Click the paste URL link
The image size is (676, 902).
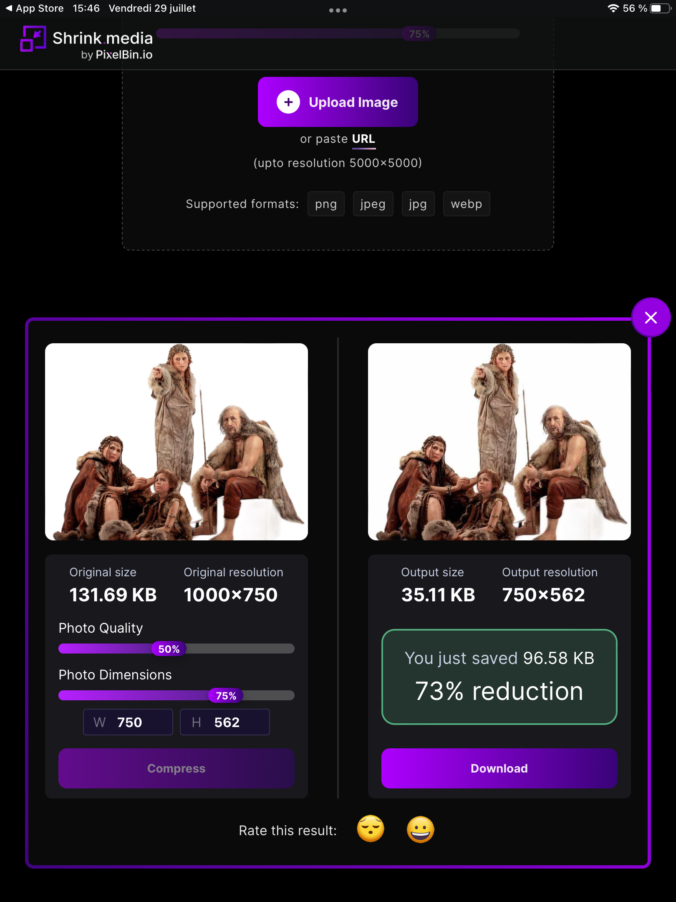363,139
